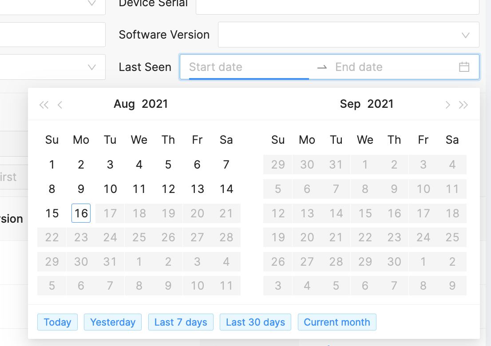Go to previous year with double-left arrow
Image resolution: width=491 pixels, height=346 pixels.
click(44, 105)
